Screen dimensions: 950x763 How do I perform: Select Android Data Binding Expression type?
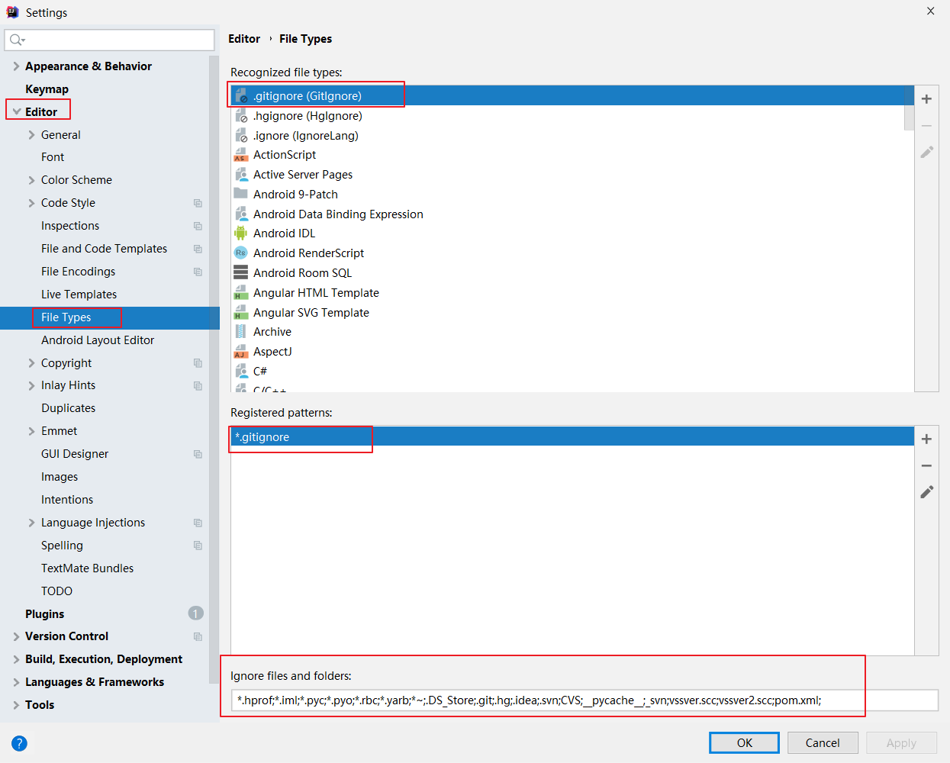tap(338, 214)
